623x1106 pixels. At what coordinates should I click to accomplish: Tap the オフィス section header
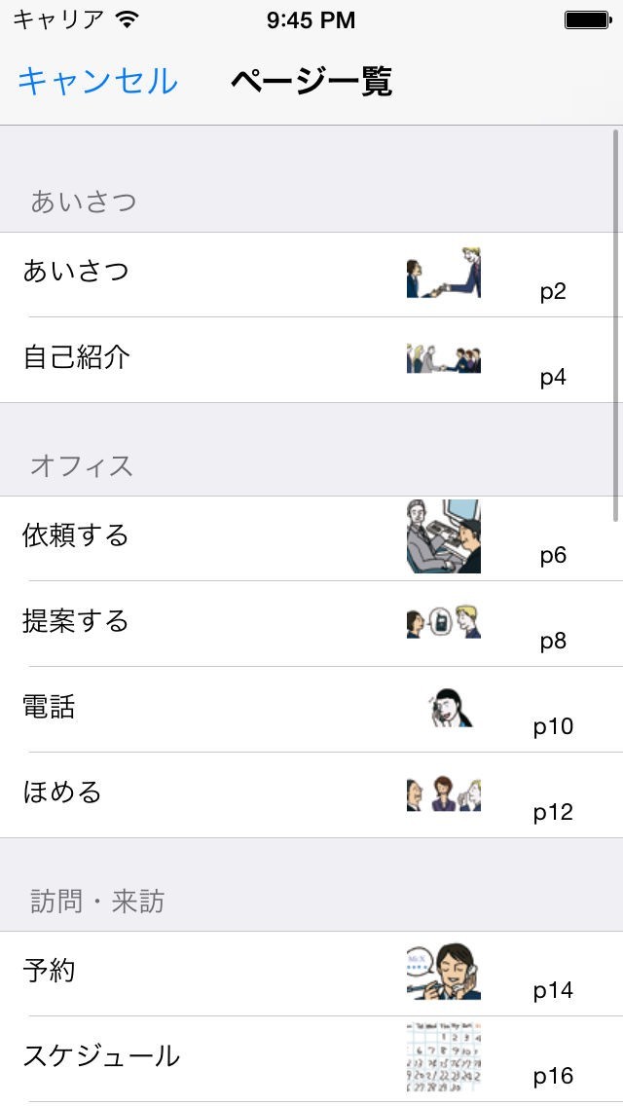click(x=82, y=465)
